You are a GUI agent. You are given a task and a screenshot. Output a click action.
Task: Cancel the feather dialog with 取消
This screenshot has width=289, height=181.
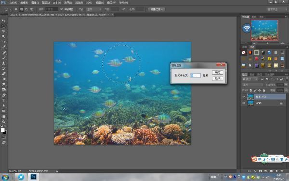coord(218,79)
